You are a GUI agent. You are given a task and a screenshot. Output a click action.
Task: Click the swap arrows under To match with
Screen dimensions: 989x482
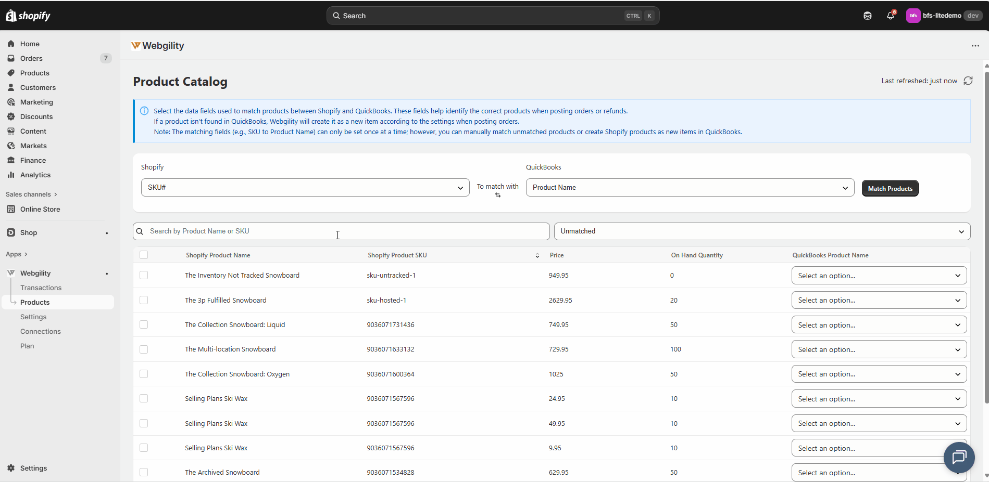click(x=498, y=196)
